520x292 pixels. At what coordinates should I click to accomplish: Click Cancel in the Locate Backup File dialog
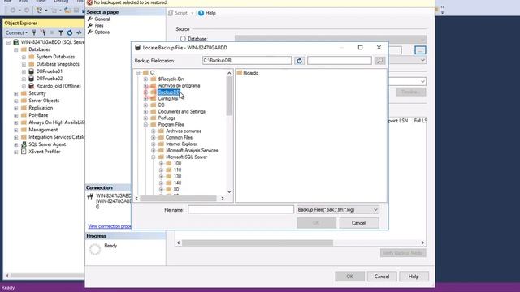point(358,223)
